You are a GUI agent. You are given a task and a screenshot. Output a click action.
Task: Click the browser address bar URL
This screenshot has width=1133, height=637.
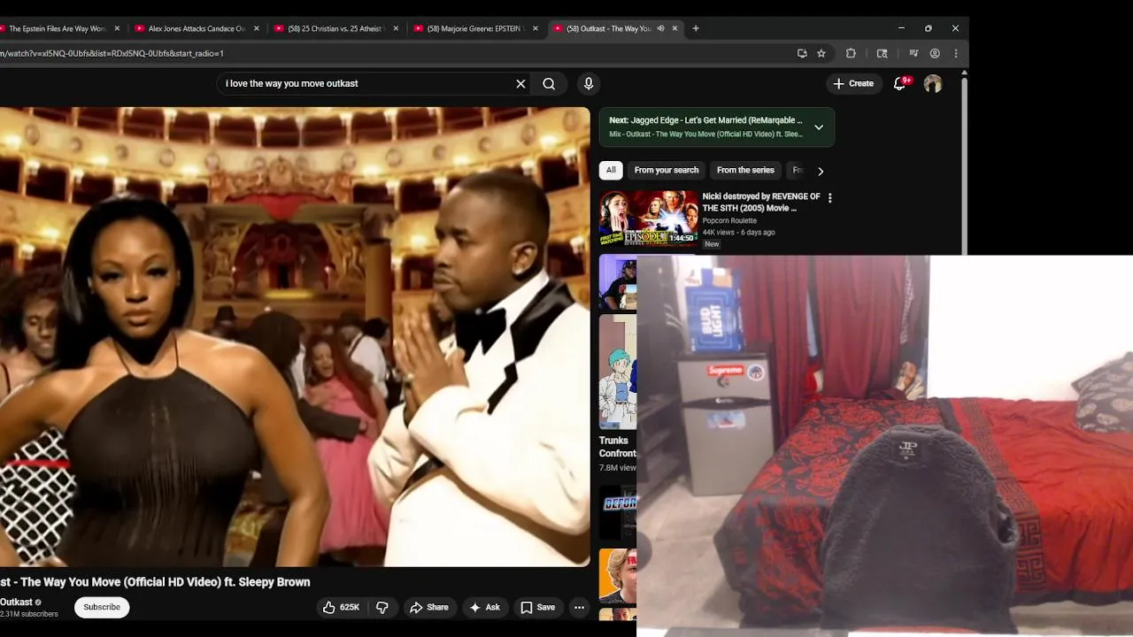[112, 53]
